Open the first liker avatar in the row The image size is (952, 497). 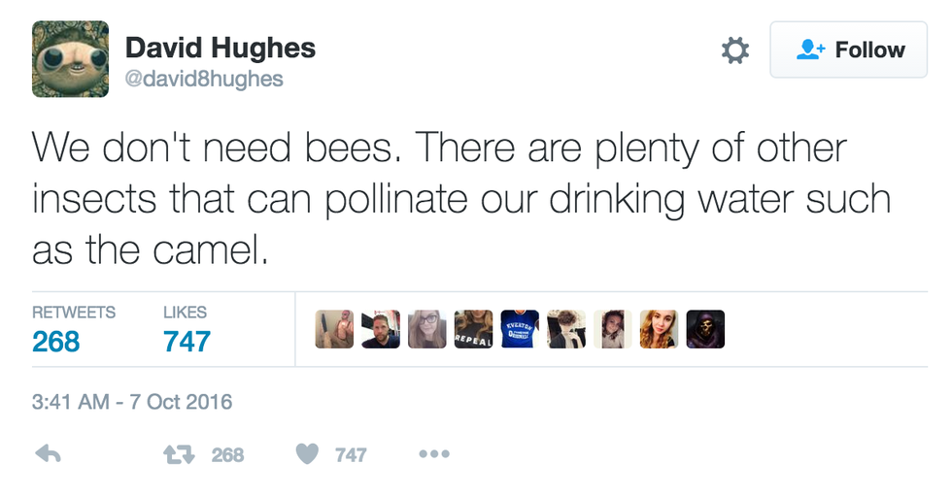pyautogui.click(x=334, y=329)
